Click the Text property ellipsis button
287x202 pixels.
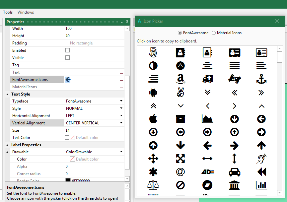[x=121, y=73]
